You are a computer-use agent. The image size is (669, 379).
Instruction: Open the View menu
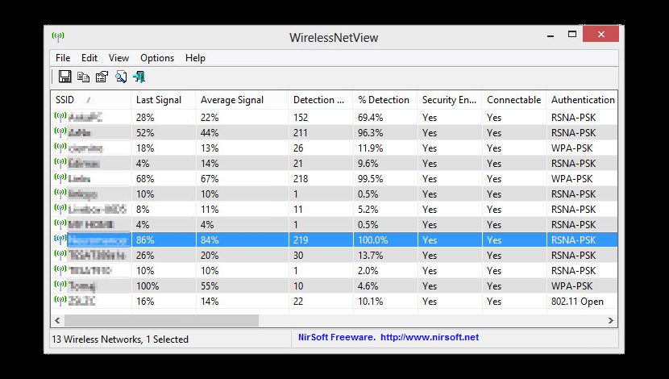118,58
